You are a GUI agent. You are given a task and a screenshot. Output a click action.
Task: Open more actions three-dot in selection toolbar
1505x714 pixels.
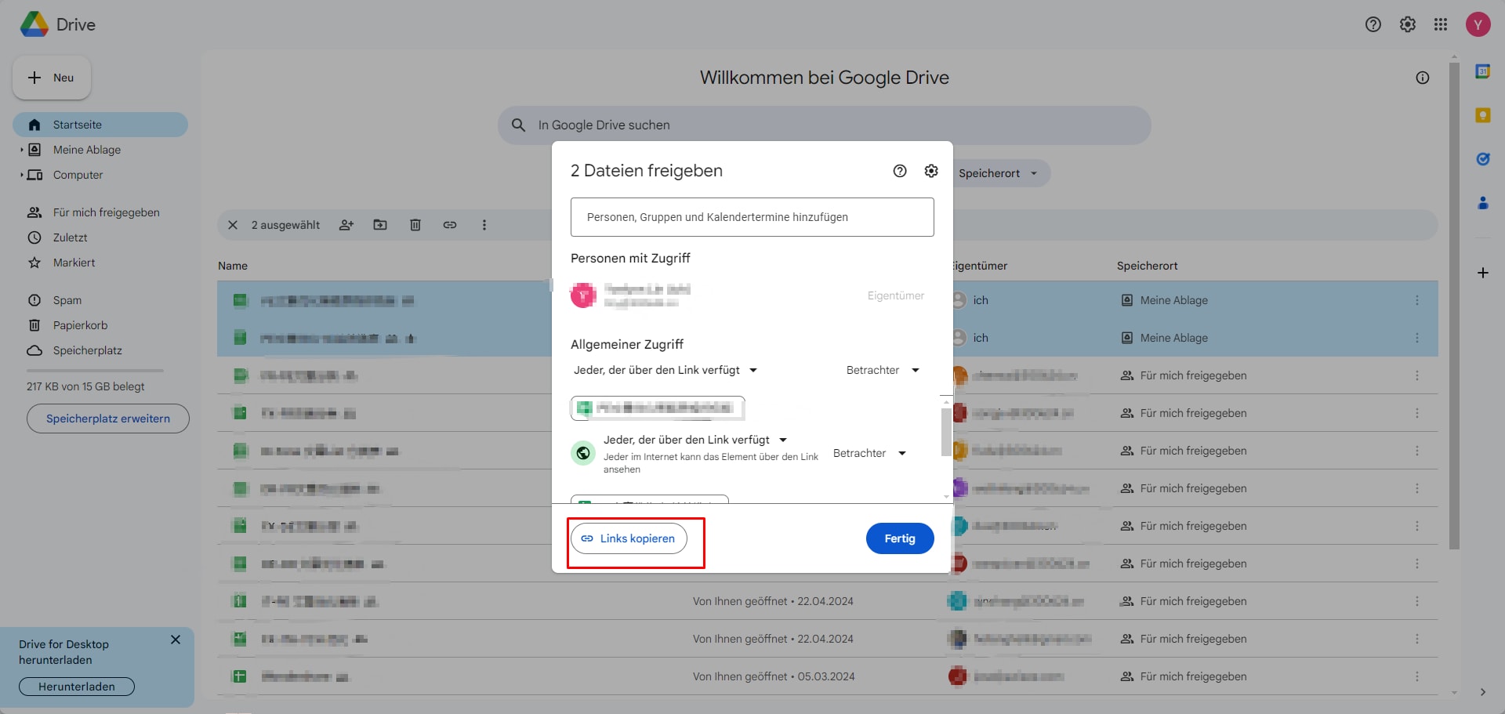point(484,225)
